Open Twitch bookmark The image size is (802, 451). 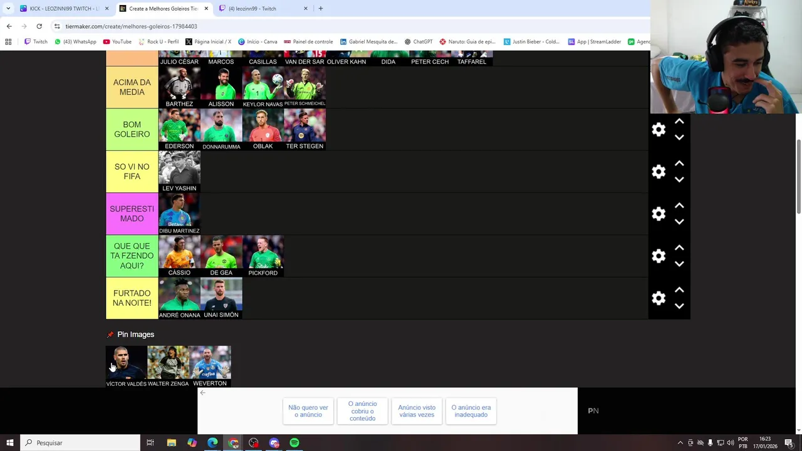click(x=36, y=42)
